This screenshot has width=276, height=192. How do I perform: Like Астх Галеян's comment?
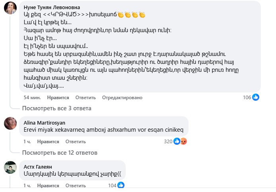point(48,186)
